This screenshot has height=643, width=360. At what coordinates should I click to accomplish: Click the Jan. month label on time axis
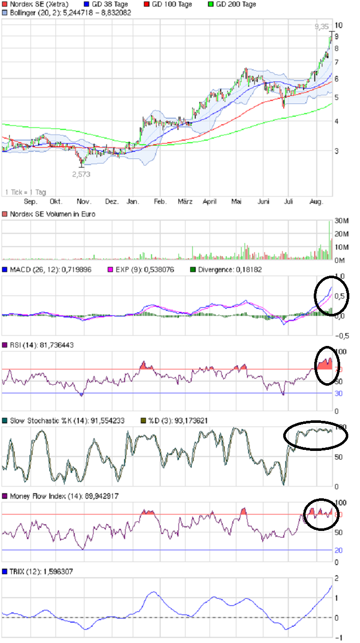click(x=134, y=202)
